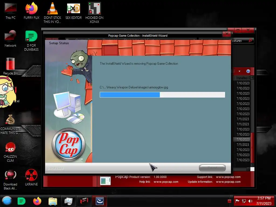
Task: Launch the UKRAINE radiation symbol shortcut
Action: click(31, 177)
